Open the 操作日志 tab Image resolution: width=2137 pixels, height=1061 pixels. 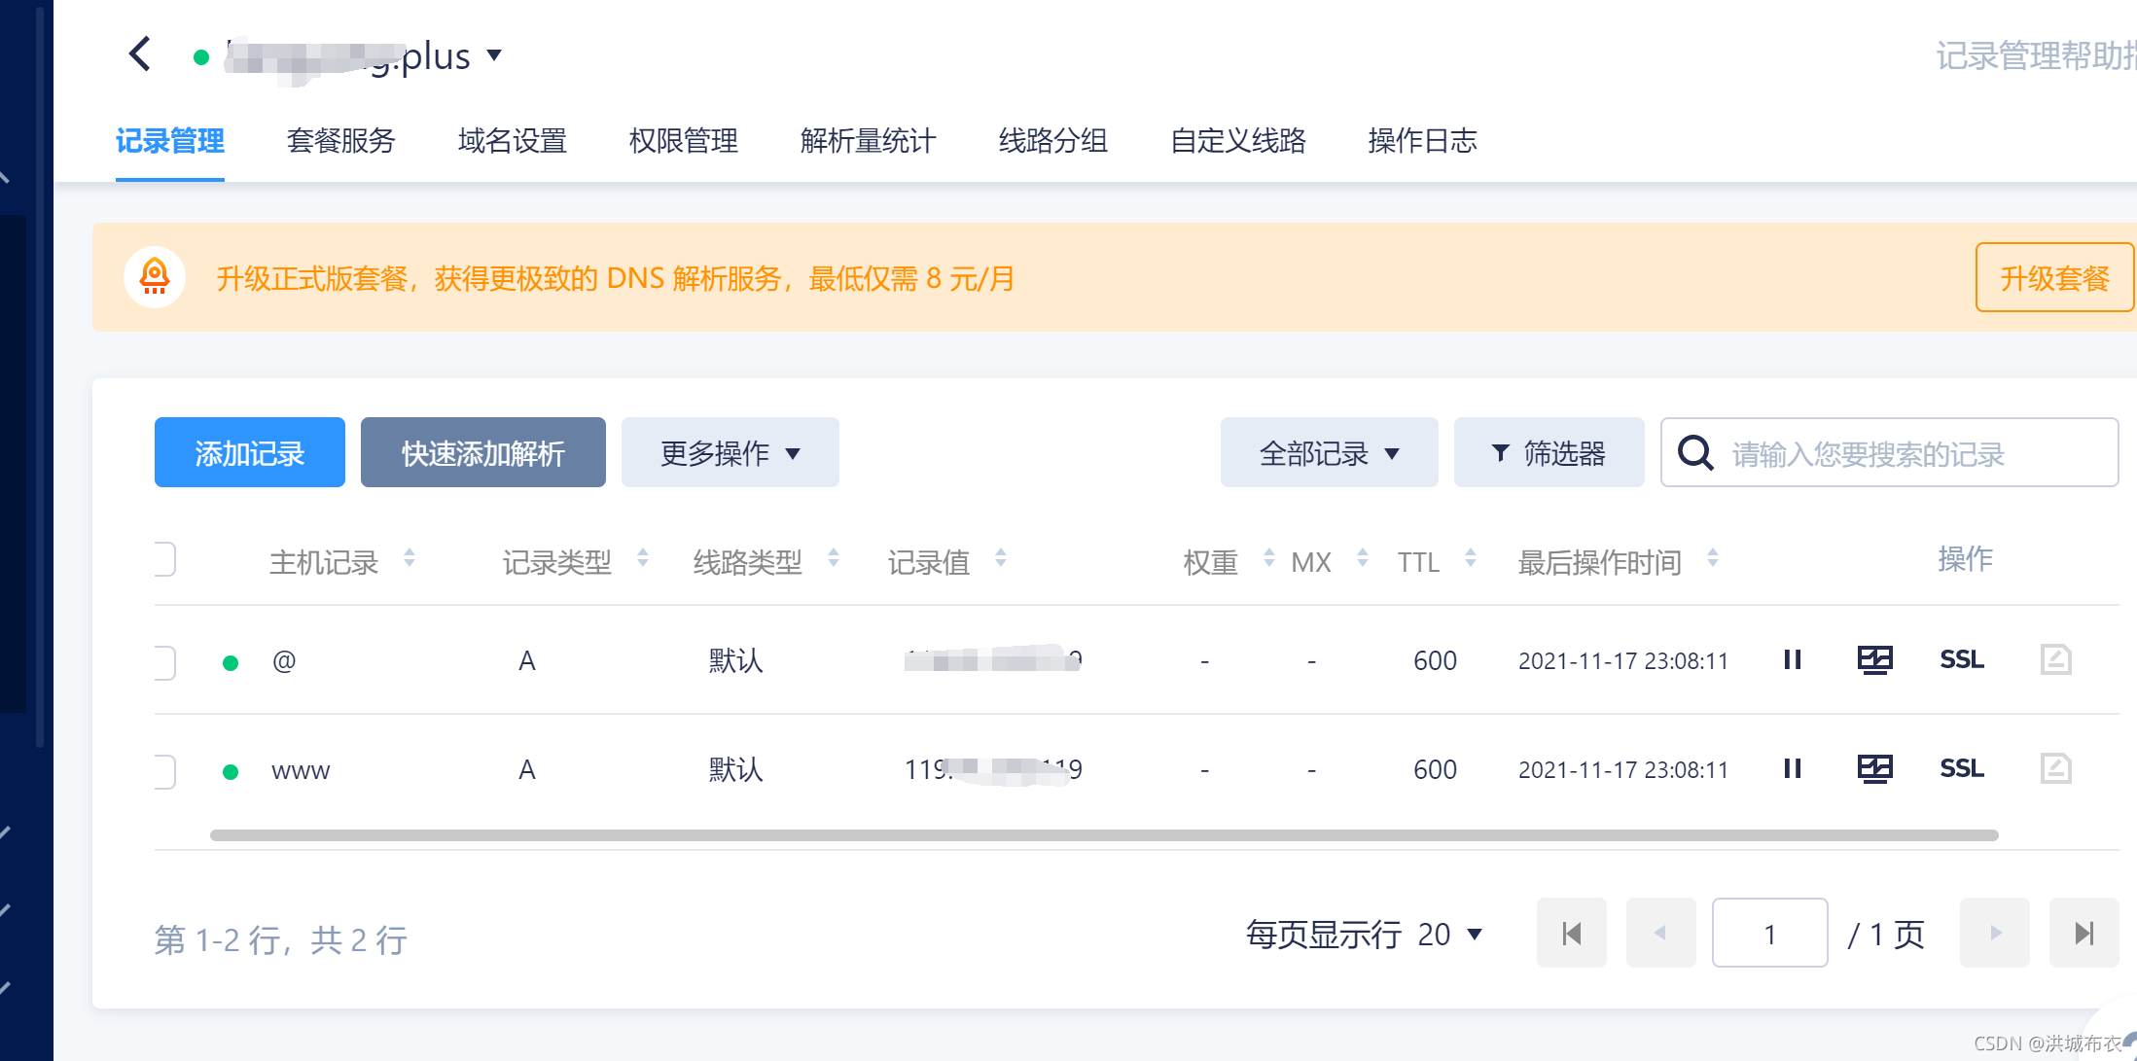1422,142
